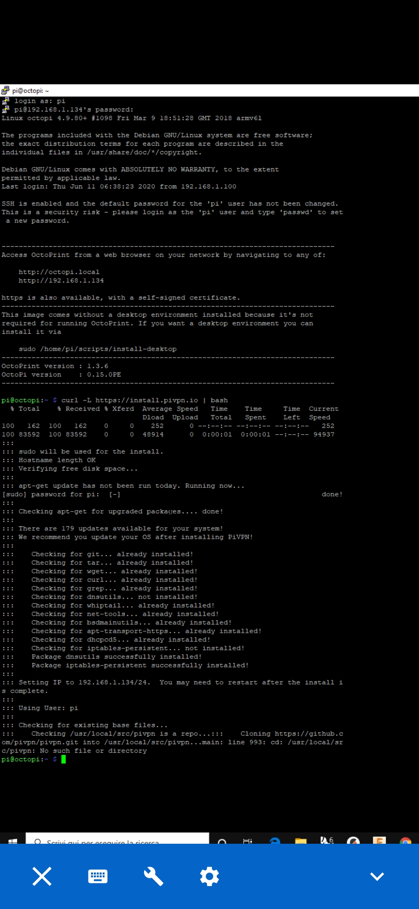Click 'Checking for git... already installed!' line
Screen dimensions: 419x909
pos(112,554)
